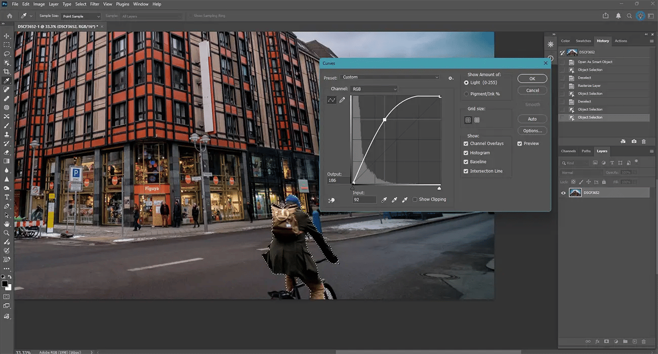The image size is (658, 354).
Task: Select the Clone Stamp tool
Action: pos(7,135)
